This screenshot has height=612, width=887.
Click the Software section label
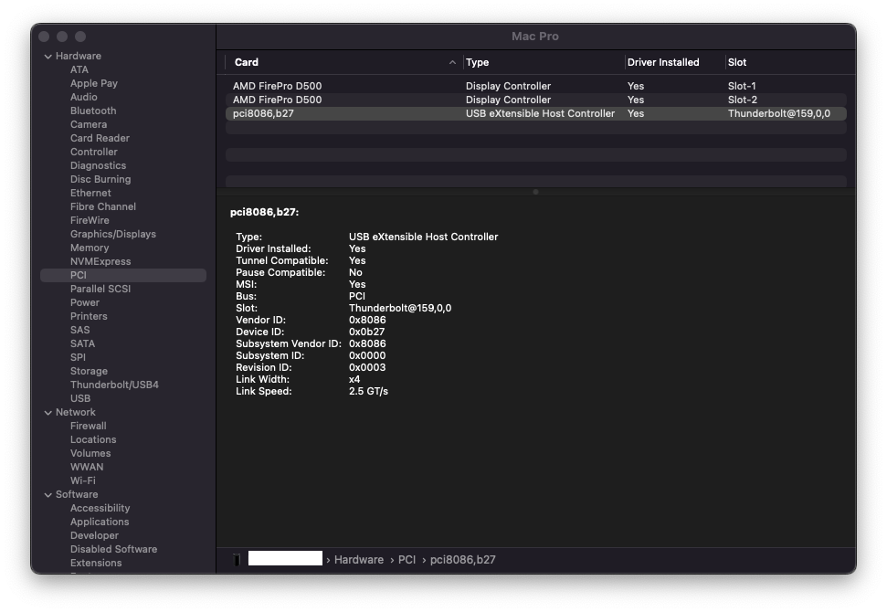coord(77,494)
